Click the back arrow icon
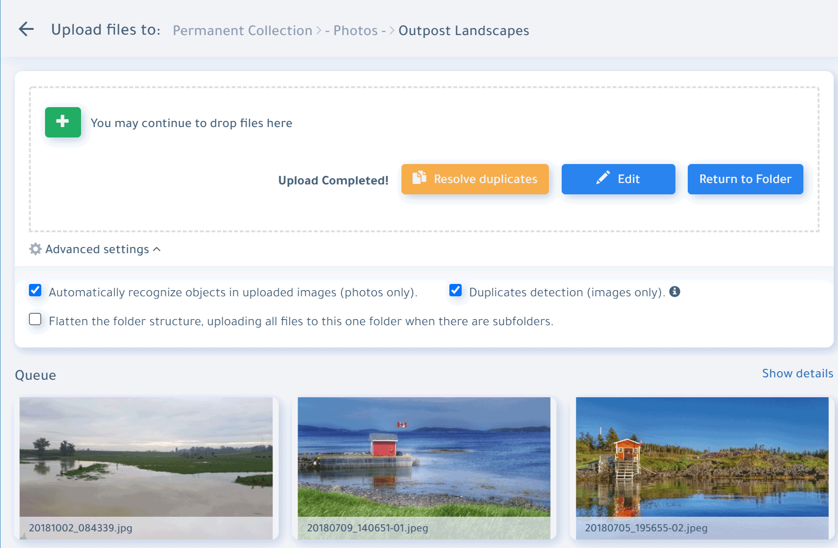The width and height of the screenshot is (838, 548). click(26, 29)
